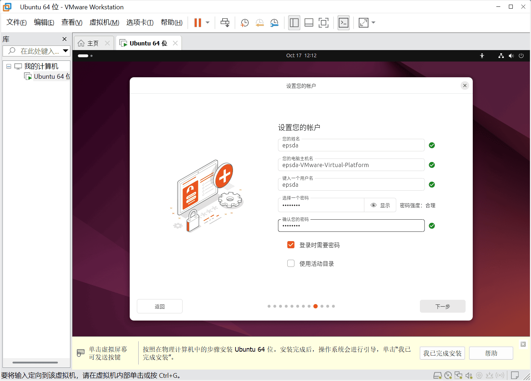Open the Ubuntu accessibility menu icon
Image resolution: width=531 pixels, height=381 pixels.
[482, 55]
